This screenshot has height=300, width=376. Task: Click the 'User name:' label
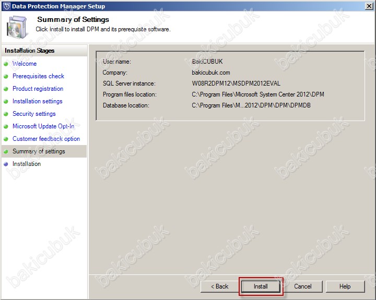tap(117, 62)
